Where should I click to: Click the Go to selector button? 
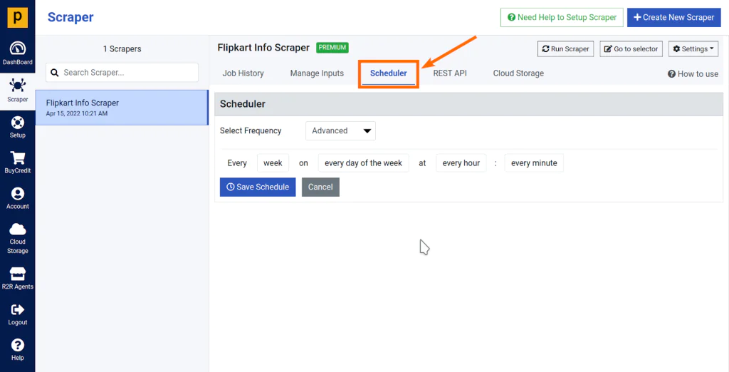click(x=631, y=49)
